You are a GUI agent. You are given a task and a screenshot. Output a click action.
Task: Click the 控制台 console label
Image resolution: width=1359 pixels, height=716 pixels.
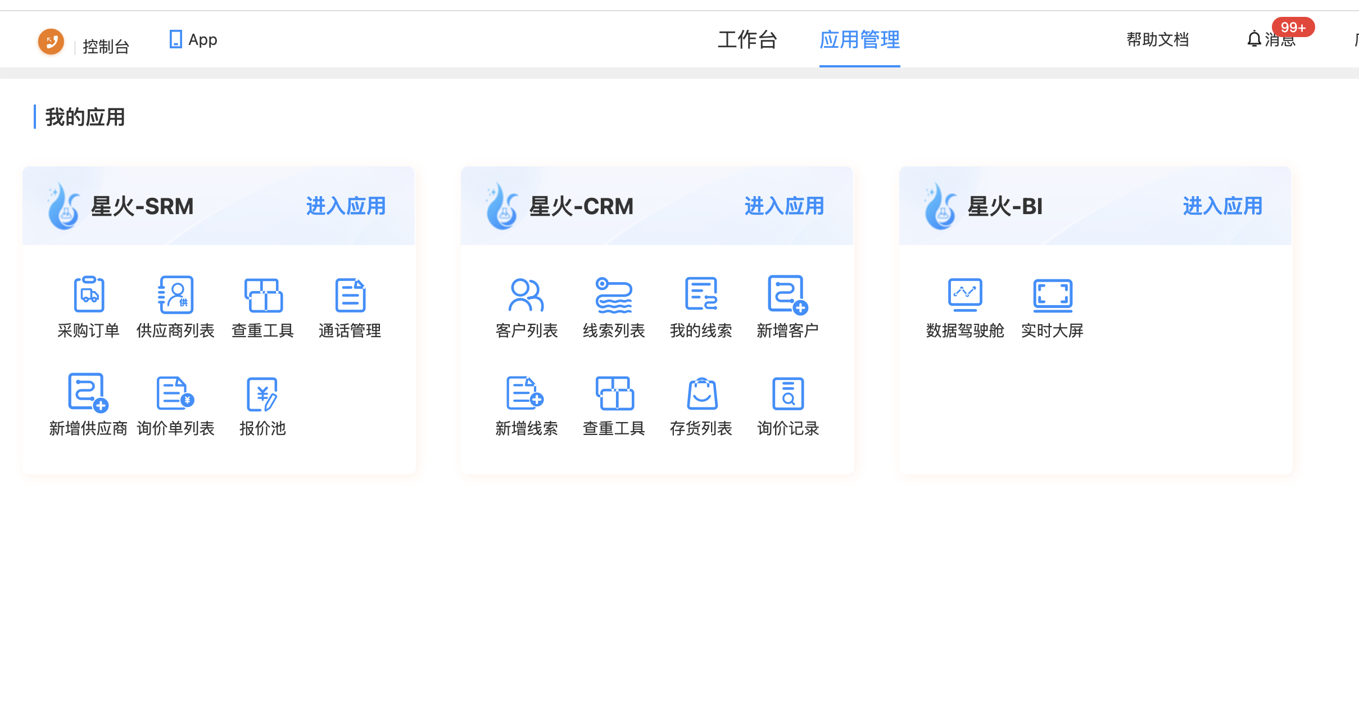click(106, 47)
